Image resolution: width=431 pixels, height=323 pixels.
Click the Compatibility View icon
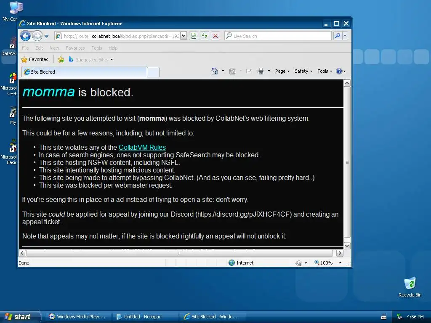[x=194, y=36]
